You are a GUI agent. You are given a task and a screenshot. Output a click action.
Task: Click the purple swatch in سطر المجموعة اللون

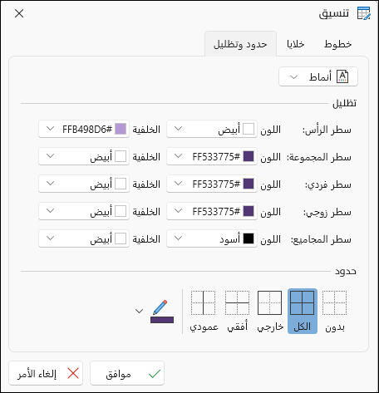click(x=249, y=156)
